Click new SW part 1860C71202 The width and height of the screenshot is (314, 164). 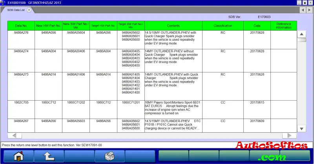[76, 103]
